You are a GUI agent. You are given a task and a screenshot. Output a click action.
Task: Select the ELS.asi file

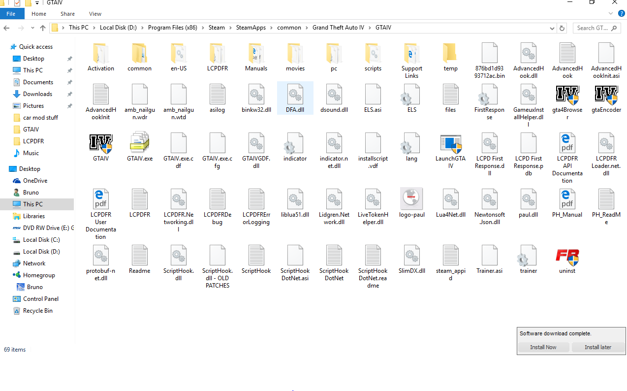tap(373, 94)
